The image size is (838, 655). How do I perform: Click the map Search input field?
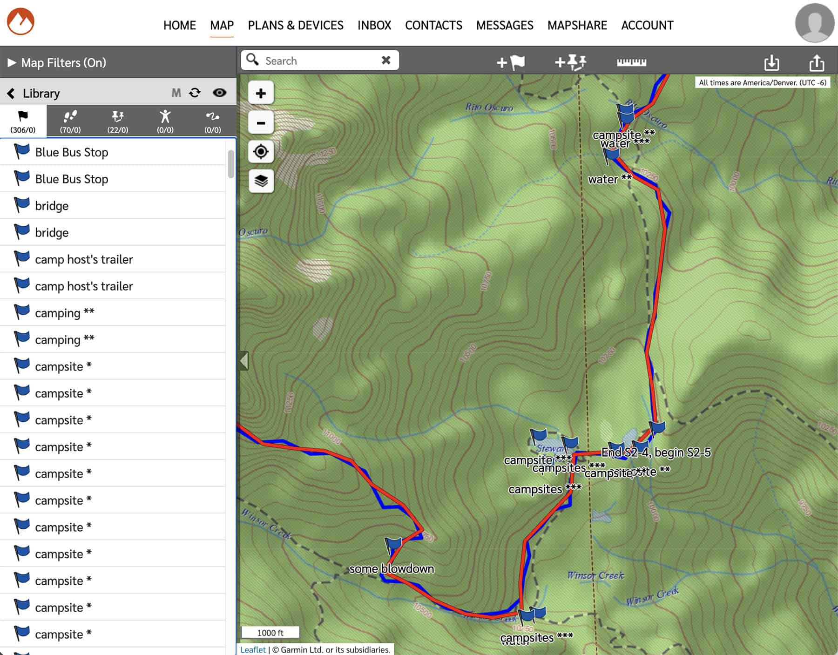pos(320,61)
